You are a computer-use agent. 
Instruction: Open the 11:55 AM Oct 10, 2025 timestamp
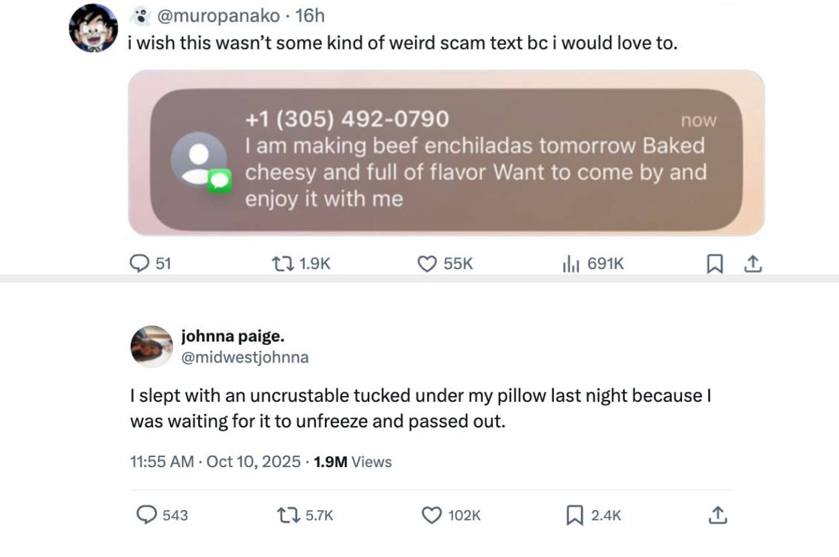tap(214, 462)
